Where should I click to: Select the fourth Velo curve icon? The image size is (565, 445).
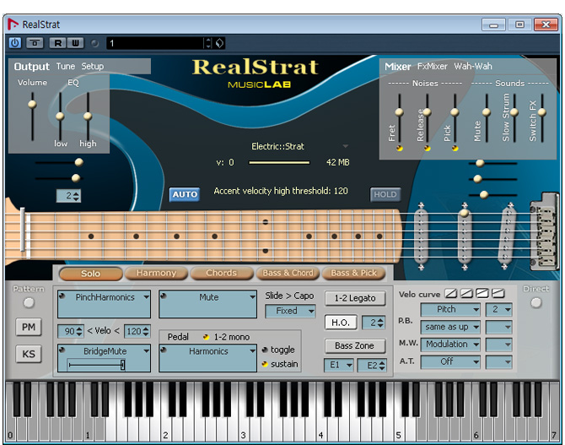498,293
